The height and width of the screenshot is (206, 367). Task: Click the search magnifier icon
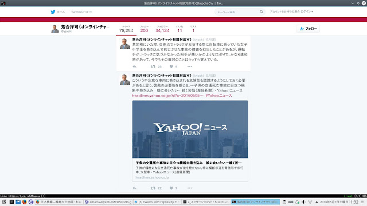click(261, 11)
